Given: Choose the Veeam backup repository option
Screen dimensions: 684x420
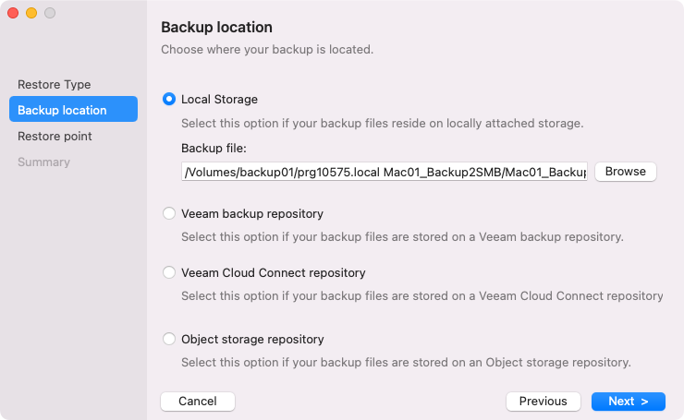Looking at the screenshot, I should point(169,213).
